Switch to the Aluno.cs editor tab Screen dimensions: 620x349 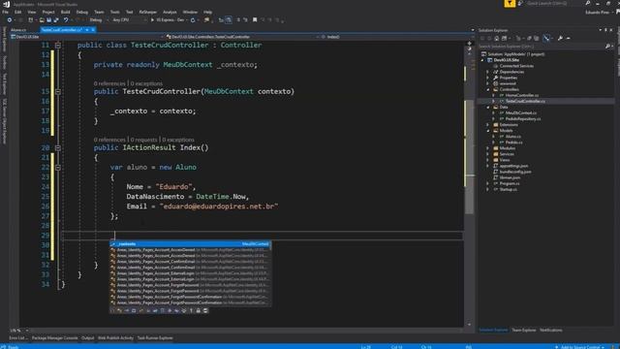pyautogui.click(x=18, y=30)
